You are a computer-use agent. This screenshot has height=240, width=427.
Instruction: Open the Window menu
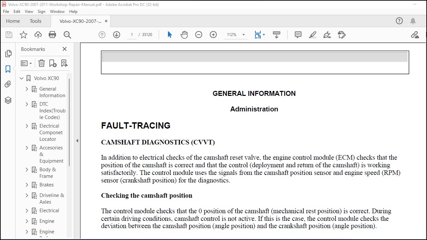pos(57,11)
